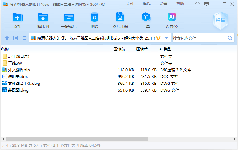
Task: Switch to the icon view mode
Action: pos(15,38)
